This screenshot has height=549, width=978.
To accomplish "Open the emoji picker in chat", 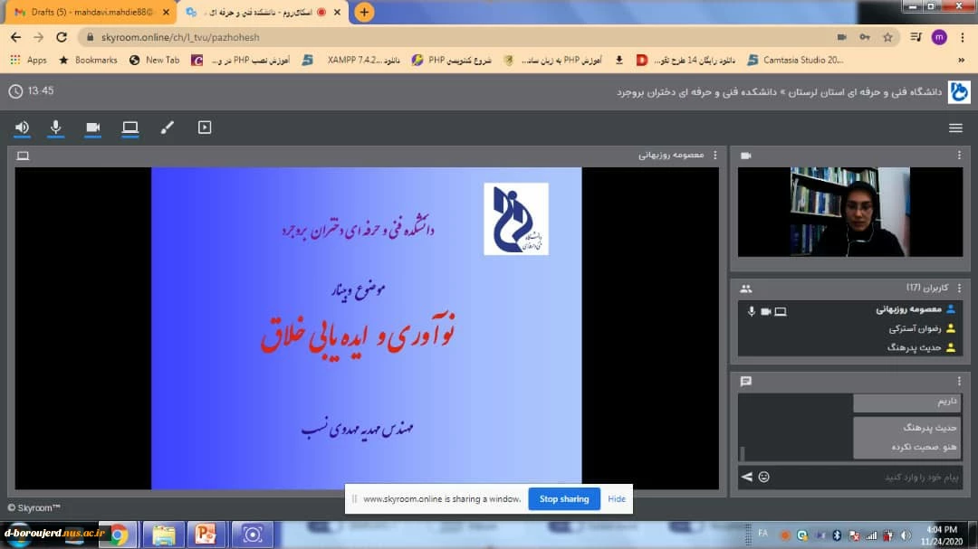I will (x=764, y=477).
